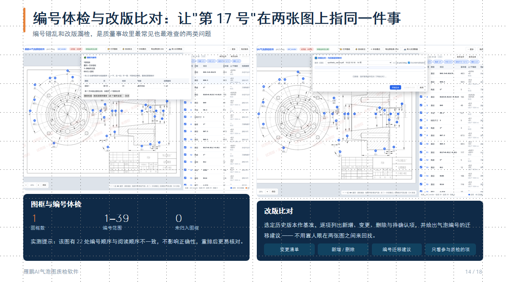Select 编号迁移建议 tab in 改版比对 card
This screenshot has height=282, width=506.
(x=396, y=249)
